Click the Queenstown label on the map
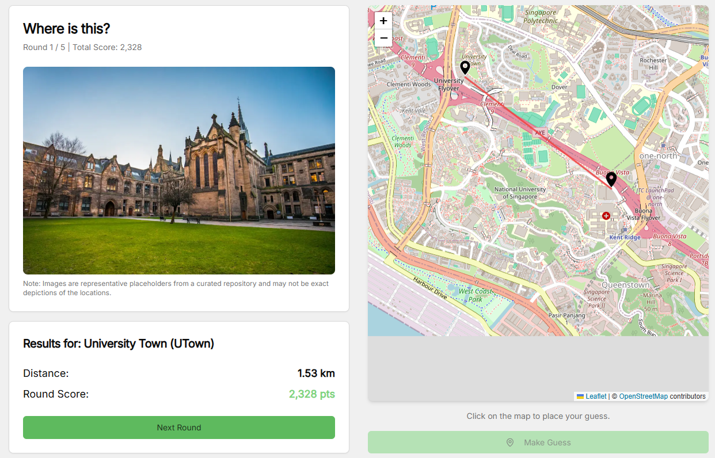Image resolution: width=715 pixels, height=458 pixels. click(x=625, y=285)
